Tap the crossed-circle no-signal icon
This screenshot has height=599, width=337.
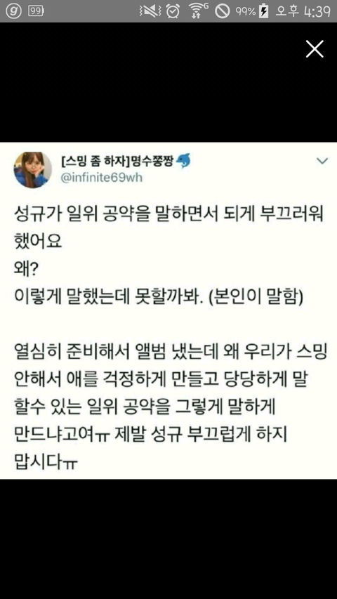point(222,11)
